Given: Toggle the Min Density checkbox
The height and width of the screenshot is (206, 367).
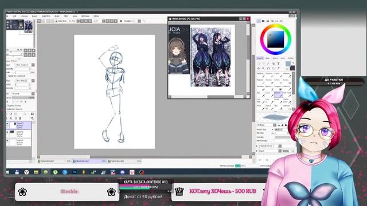Looking at the screenshot, I should (x=273, y=141).
